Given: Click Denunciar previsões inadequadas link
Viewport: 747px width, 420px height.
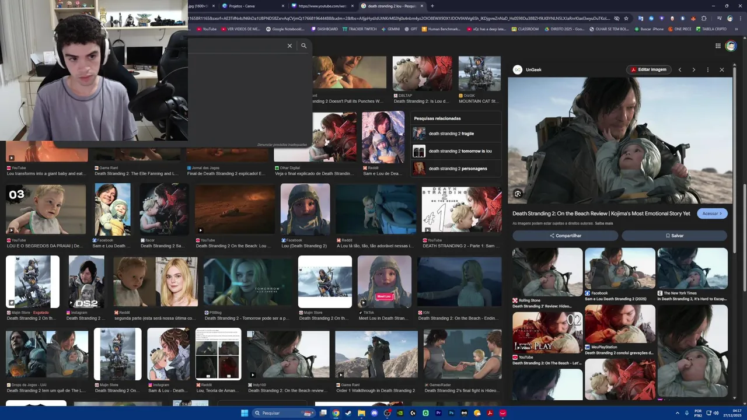Looking at the screenshot, I should click(282, 145).
